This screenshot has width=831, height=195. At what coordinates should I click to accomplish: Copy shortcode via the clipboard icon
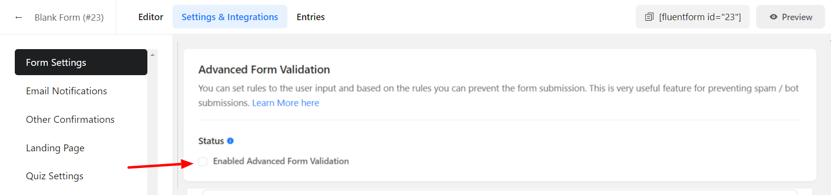tap(649, 17)
